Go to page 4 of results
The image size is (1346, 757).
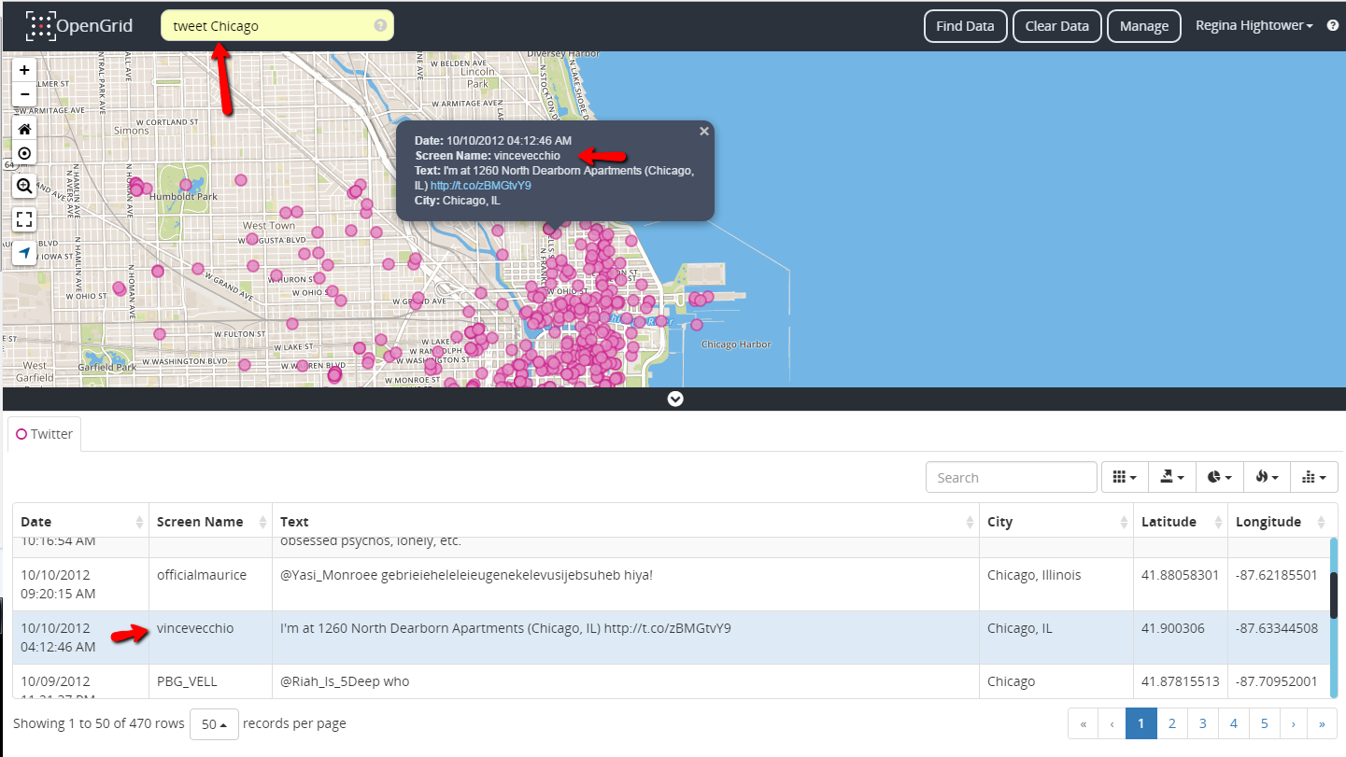(1233, 723)
